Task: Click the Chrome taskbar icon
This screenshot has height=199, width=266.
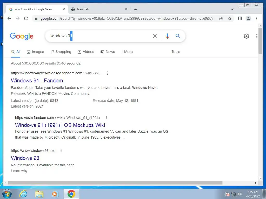Action: 71,194
